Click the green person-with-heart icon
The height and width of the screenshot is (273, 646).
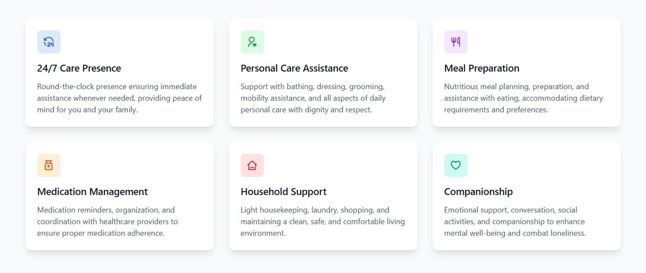(252, 42)
